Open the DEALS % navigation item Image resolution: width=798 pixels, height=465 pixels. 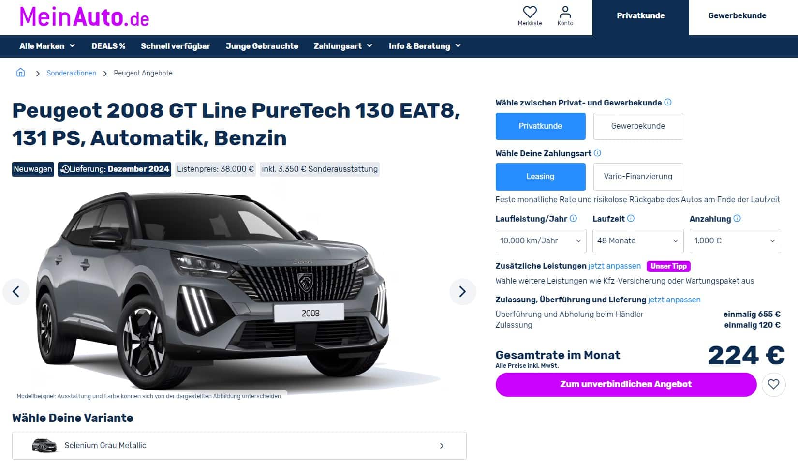point(108,46)
